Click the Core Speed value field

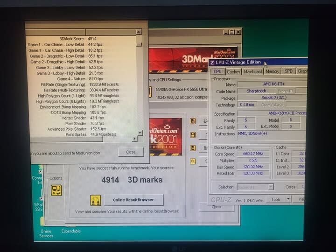coord(253,154)
